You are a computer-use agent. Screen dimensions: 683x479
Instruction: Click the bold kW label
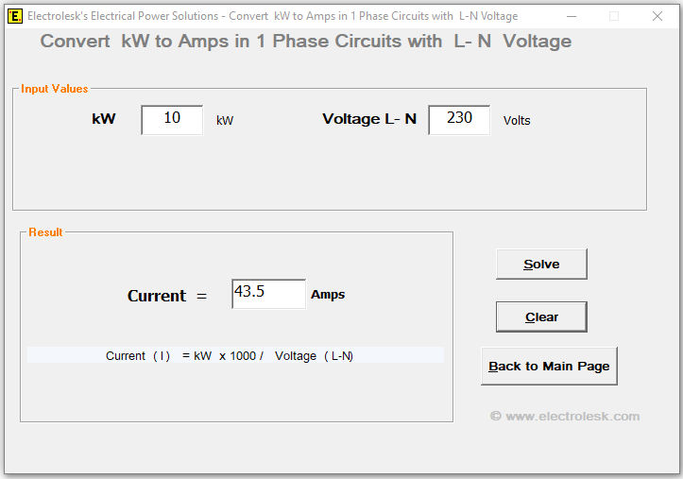click(104, 119)
